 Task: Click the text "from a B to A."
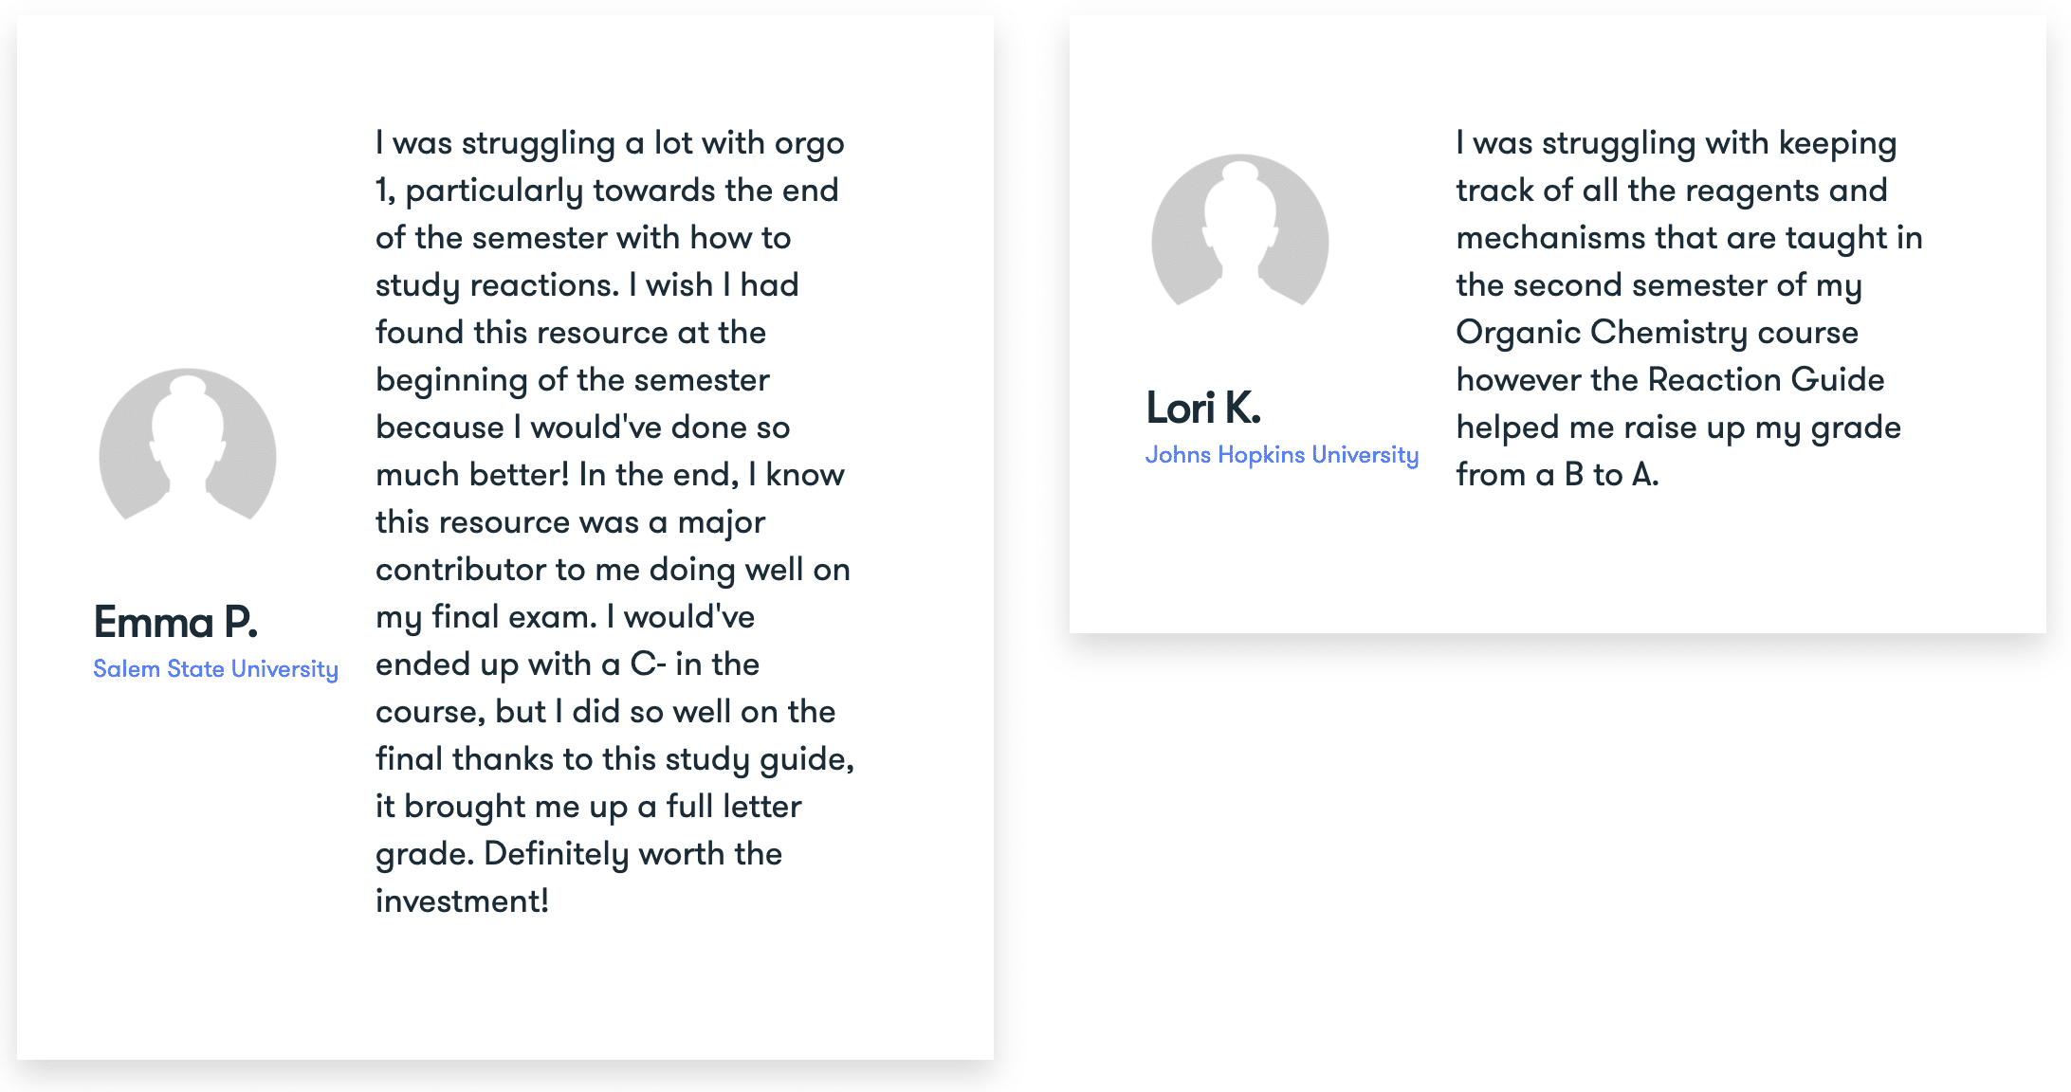[x=1557, y=475]
